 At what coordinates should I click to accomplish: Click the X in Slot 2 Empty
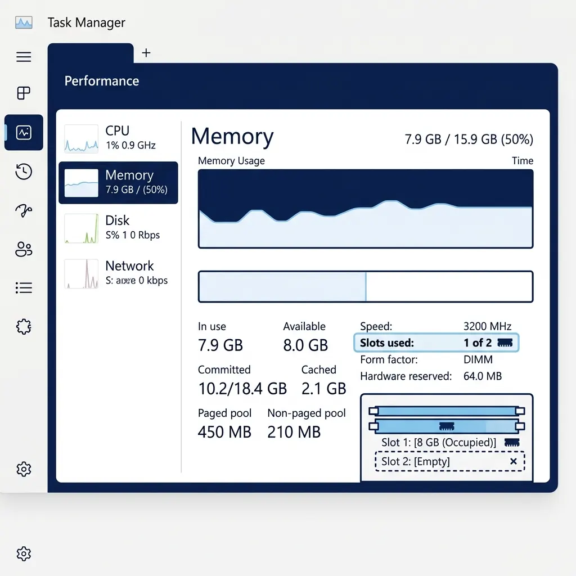coord(514,461)
